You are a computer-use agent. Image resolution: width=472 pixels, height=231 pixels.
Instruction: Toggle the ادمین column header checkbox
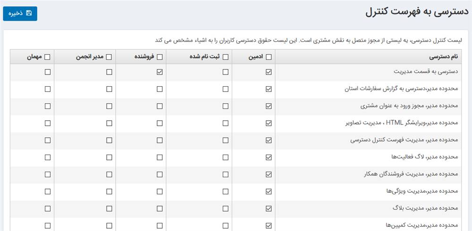click(x=269, y=57)
